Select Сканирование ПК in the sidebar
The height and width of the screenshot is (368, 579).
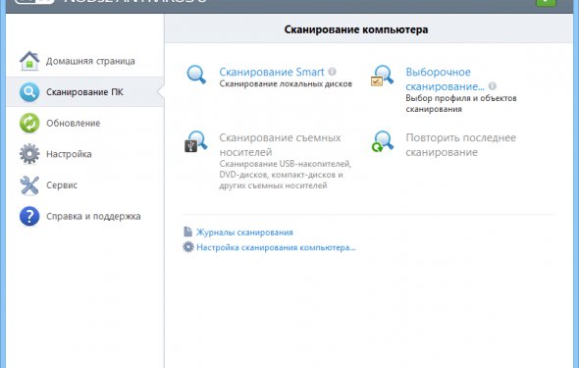pyautogui.click(x=84, y=92)
